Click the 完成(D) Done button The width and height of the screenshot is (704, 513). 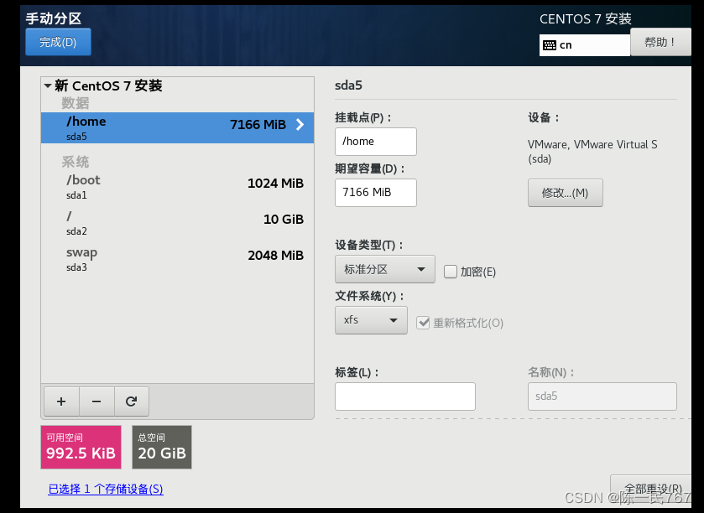[57, 42]
